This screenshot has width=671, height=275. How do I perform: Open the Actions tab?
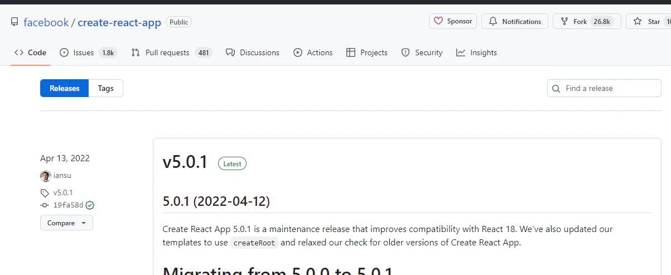[x=313, y=52]
